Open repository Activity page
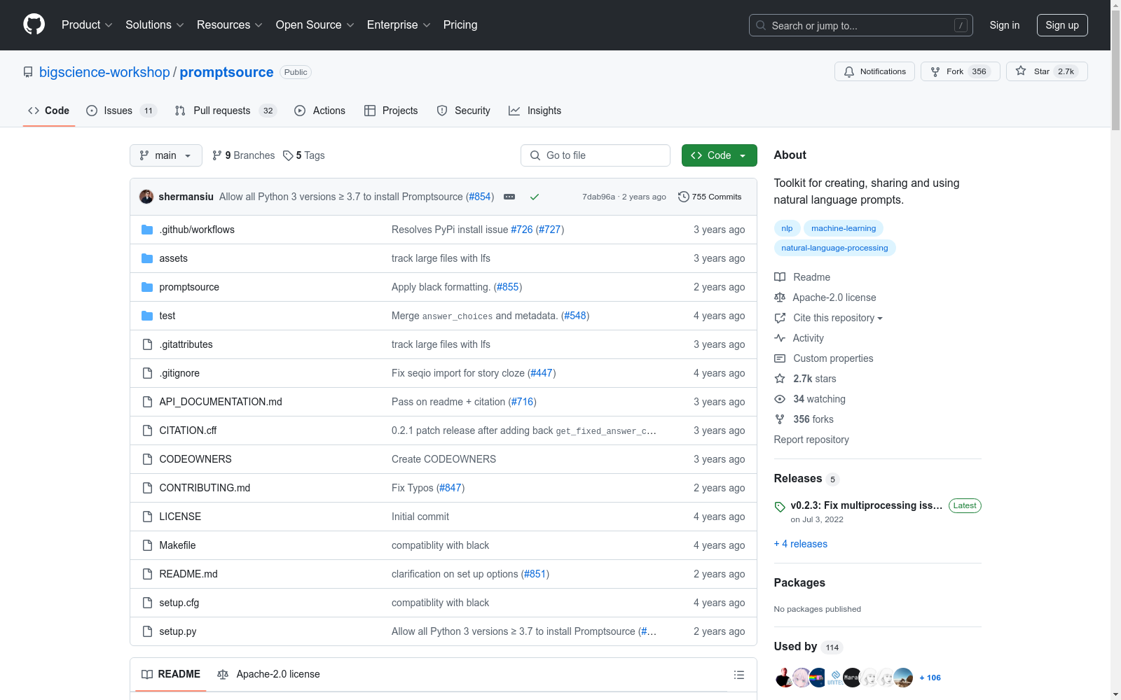Viewport: 1121px width, 700px height. point(799,338)
